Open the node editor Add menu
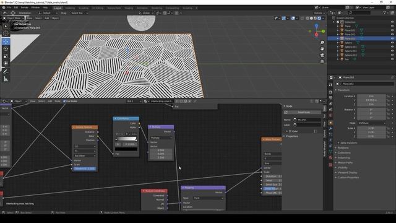The width and height of the screenshot is (396, 223). (49, 101)
